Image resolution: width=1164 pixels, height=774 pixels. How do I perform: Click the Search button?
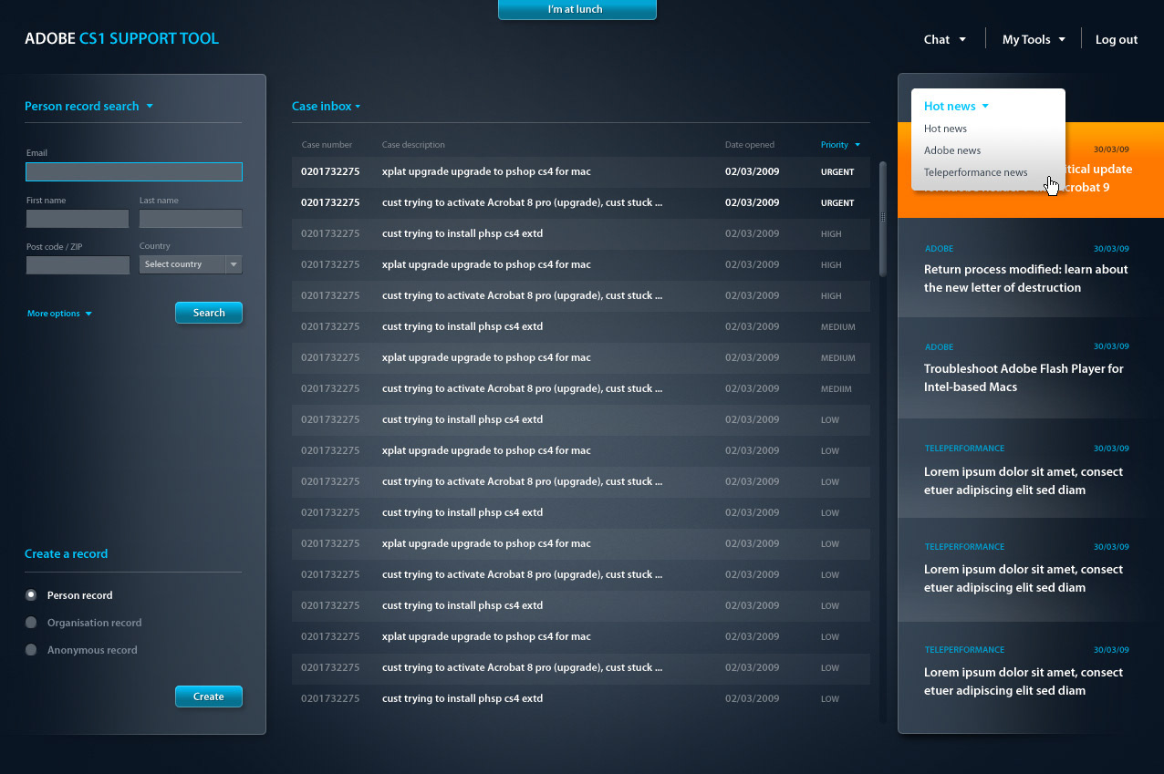[x=209, y=313]
